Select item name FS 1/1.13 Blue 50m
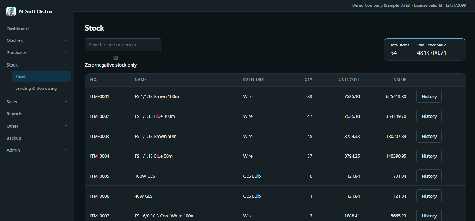Image resolution: width=475 pixels, height=221 pixels. pyautogui.click(x=154, y=156)
